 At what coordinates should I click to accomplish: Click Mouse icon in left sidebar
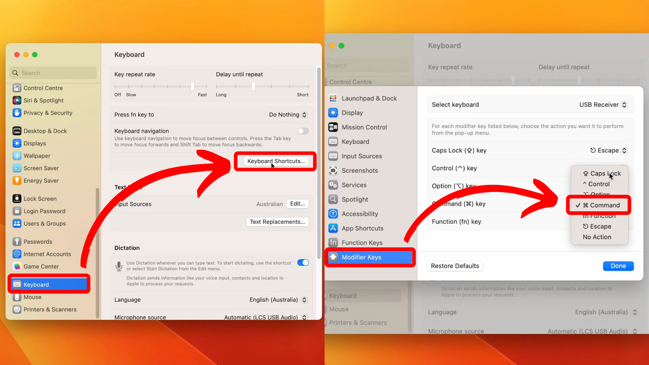pos(17,297)
